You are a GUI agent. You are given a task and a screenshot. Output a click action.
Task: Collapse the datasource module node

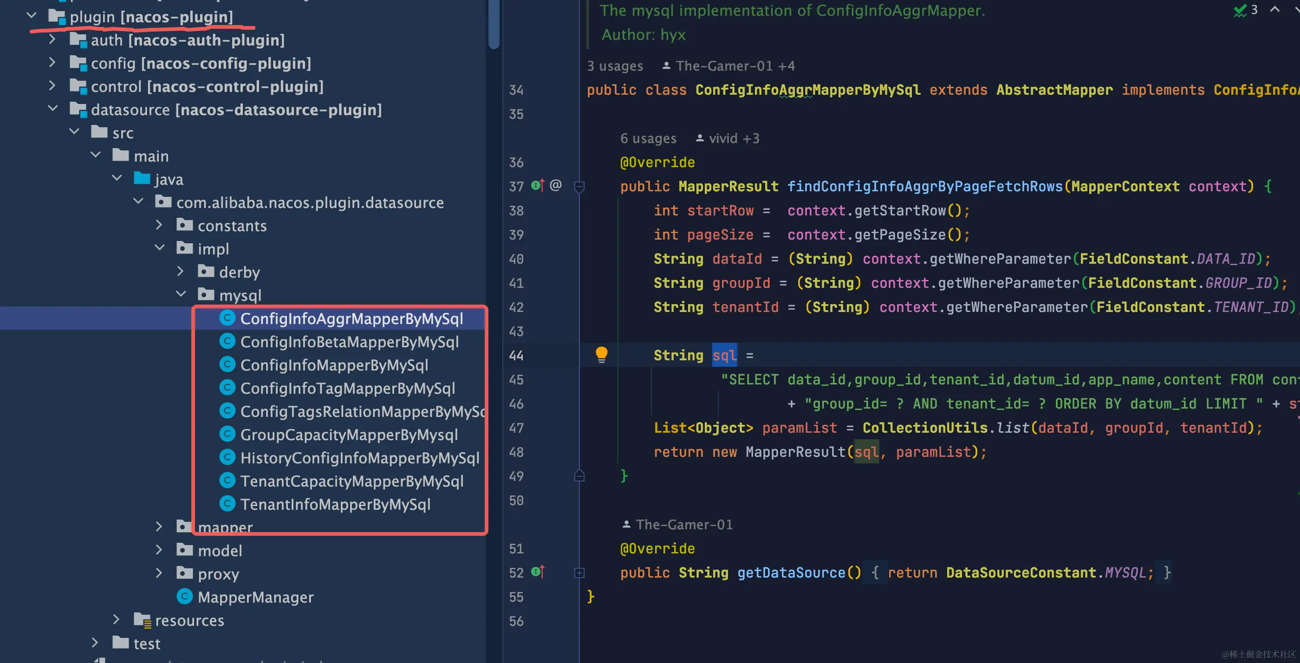click(x=52, y=109)
